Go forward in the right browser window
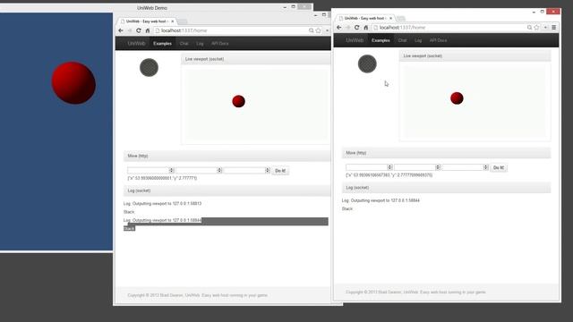This screenshot has height=322, width=573. point(348,28)
